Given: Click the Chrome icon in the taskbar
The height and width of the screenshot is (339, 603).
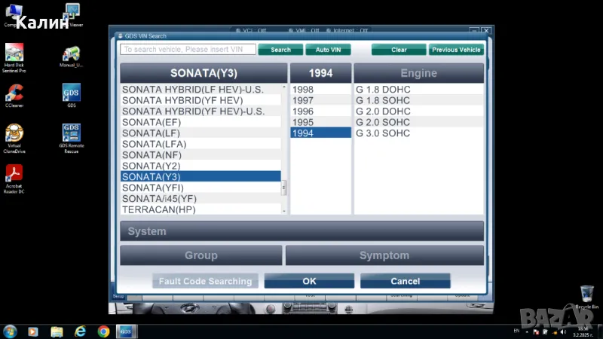Looking at the screenshot, I should 103,331.
